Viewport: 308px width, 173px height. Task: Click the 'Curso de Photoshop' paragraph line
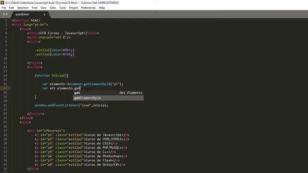(81, 156)
